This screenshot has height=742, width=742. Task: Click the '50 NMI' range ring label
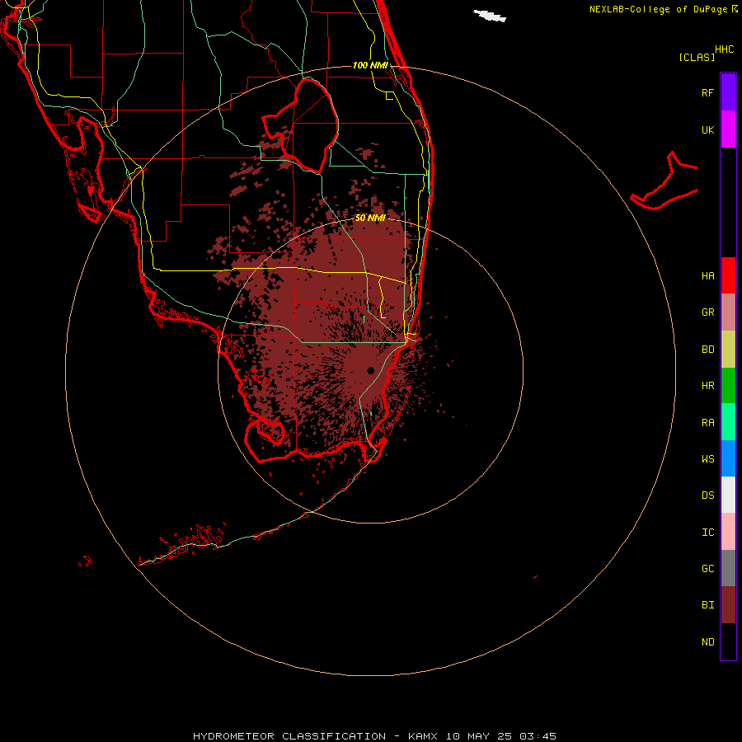click(370, 218)
